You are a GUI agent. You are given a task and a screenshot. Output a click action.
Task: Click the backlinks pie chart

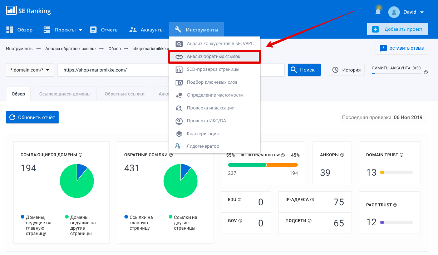click(x=181, y=181)
